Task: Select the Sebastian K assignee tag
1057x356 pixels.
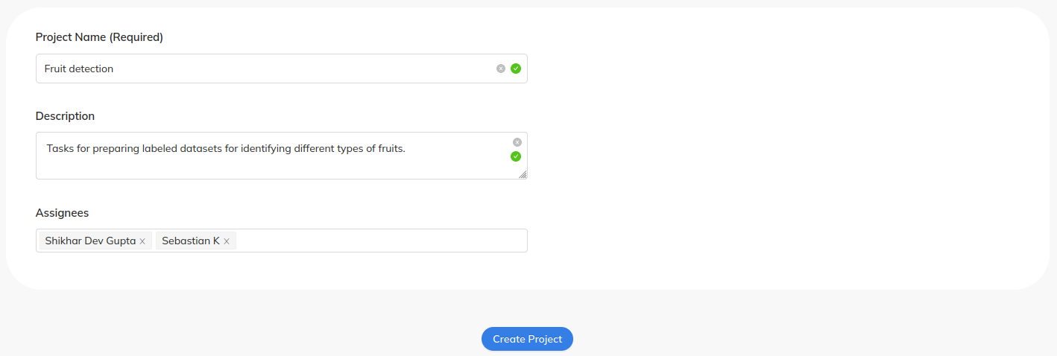Action: click(x=191, y=241)
